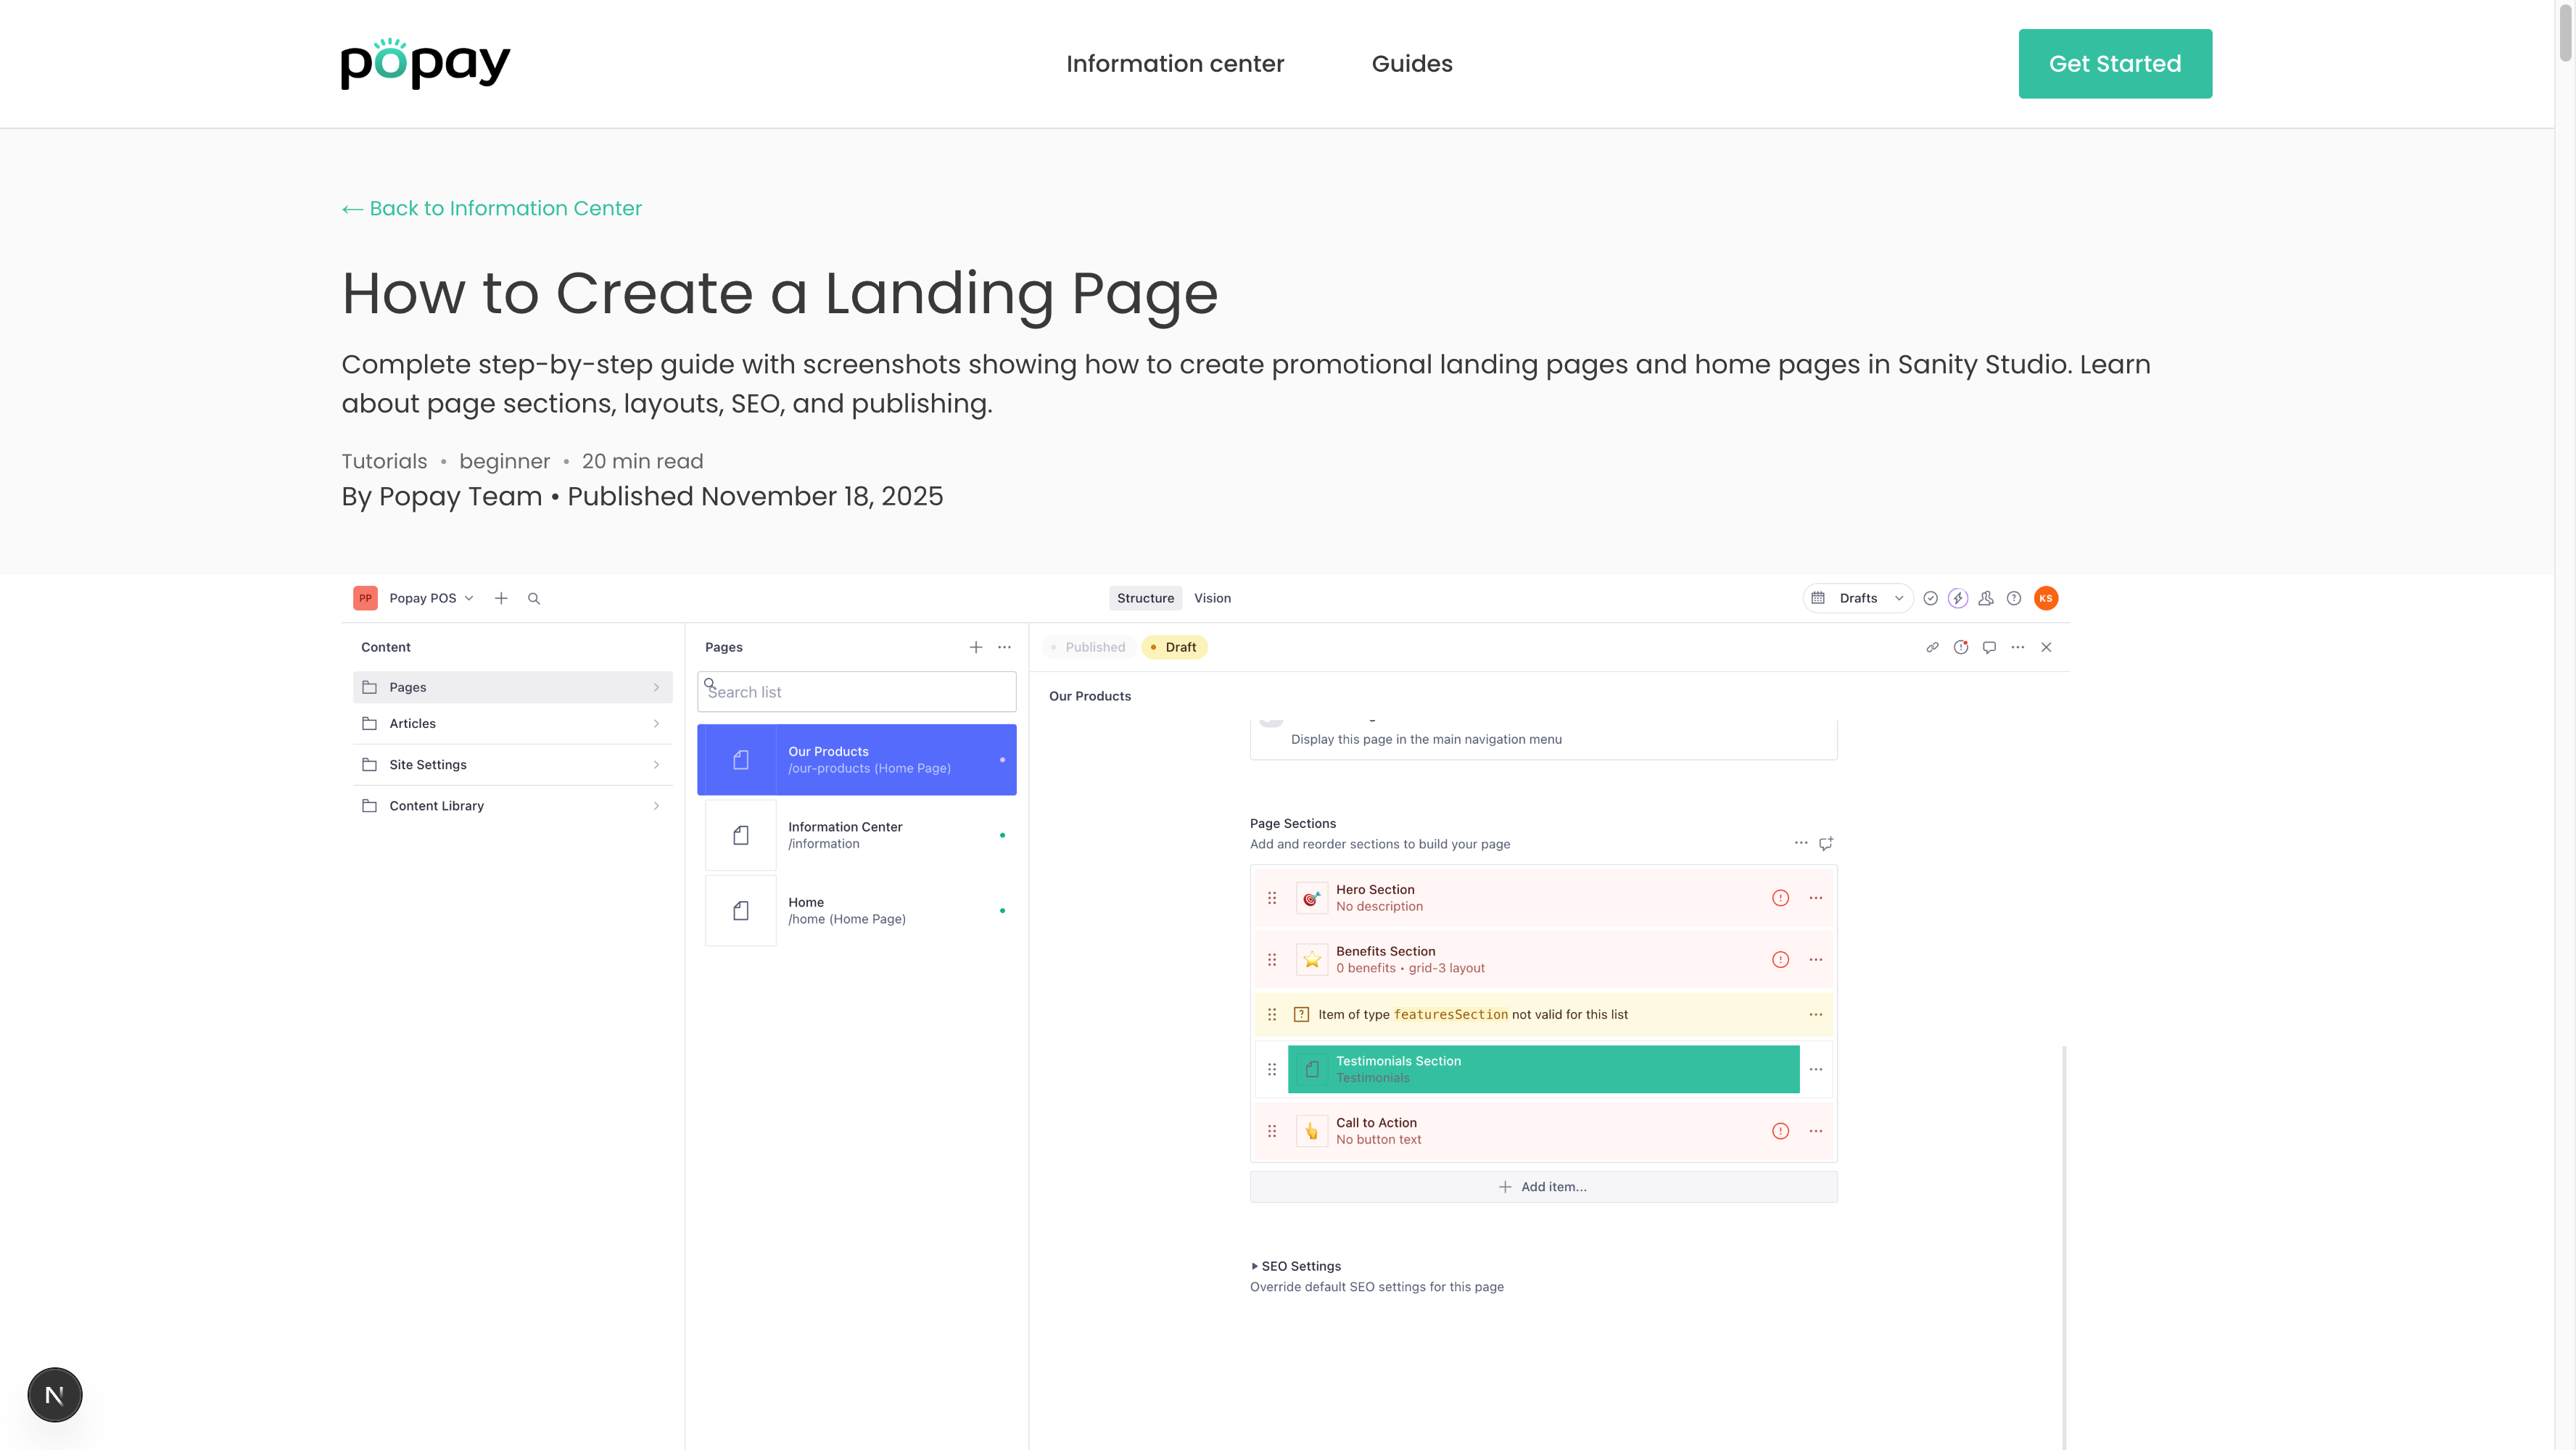
Task: Click the Get Started button
Action: (2114, 64)
